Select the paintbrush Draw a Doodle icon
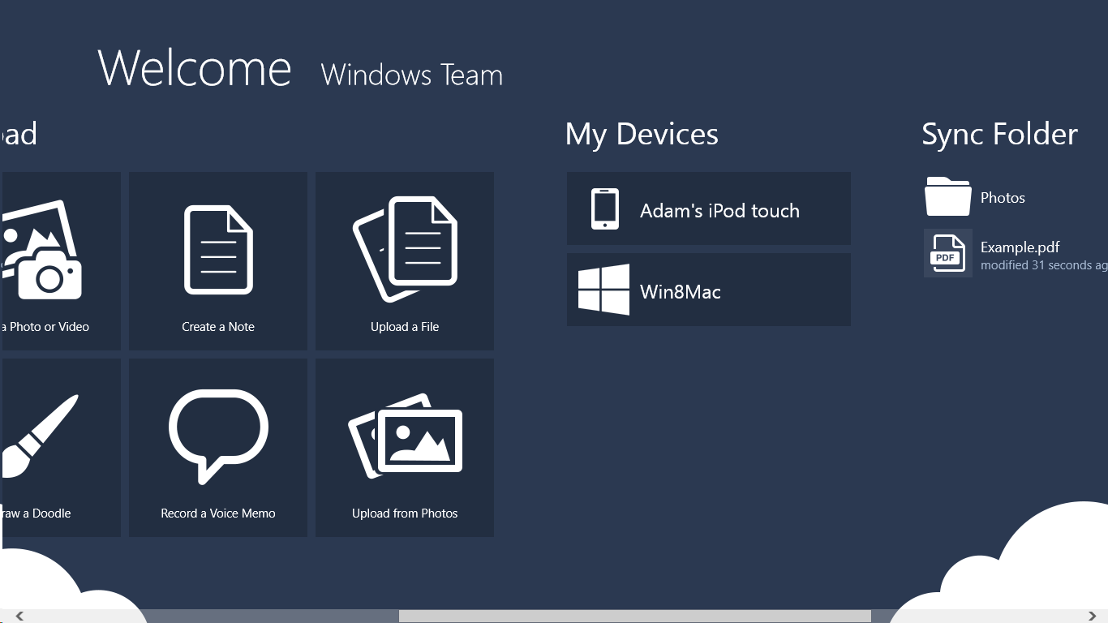Viewport: 1108px width, 623px height. click(x=41, y=436)
